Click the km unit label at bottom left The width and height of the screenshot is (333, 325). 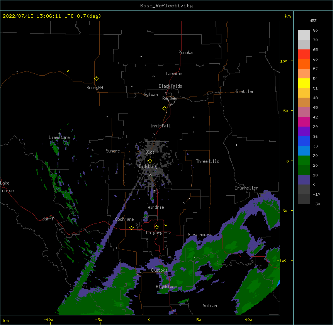pos(6,320)
